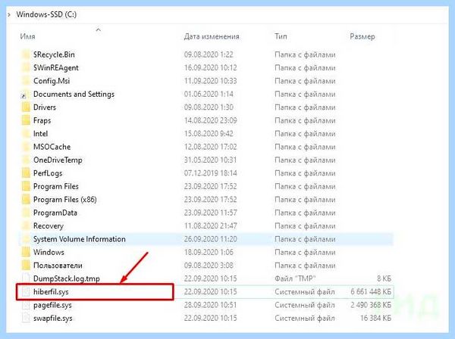The width and height of the screenshot is (455, 339).
Task: Sort by the Дата изменения column header
Action: pyautogui.click(x=212, y=36)
